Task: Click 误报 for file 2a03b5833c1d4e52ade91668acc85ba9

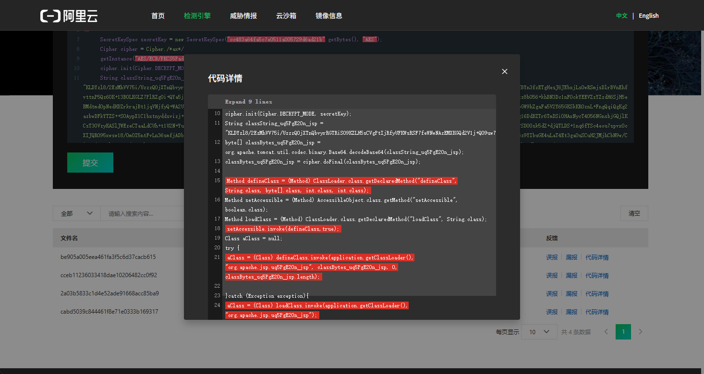Action: tap(552, 294)
